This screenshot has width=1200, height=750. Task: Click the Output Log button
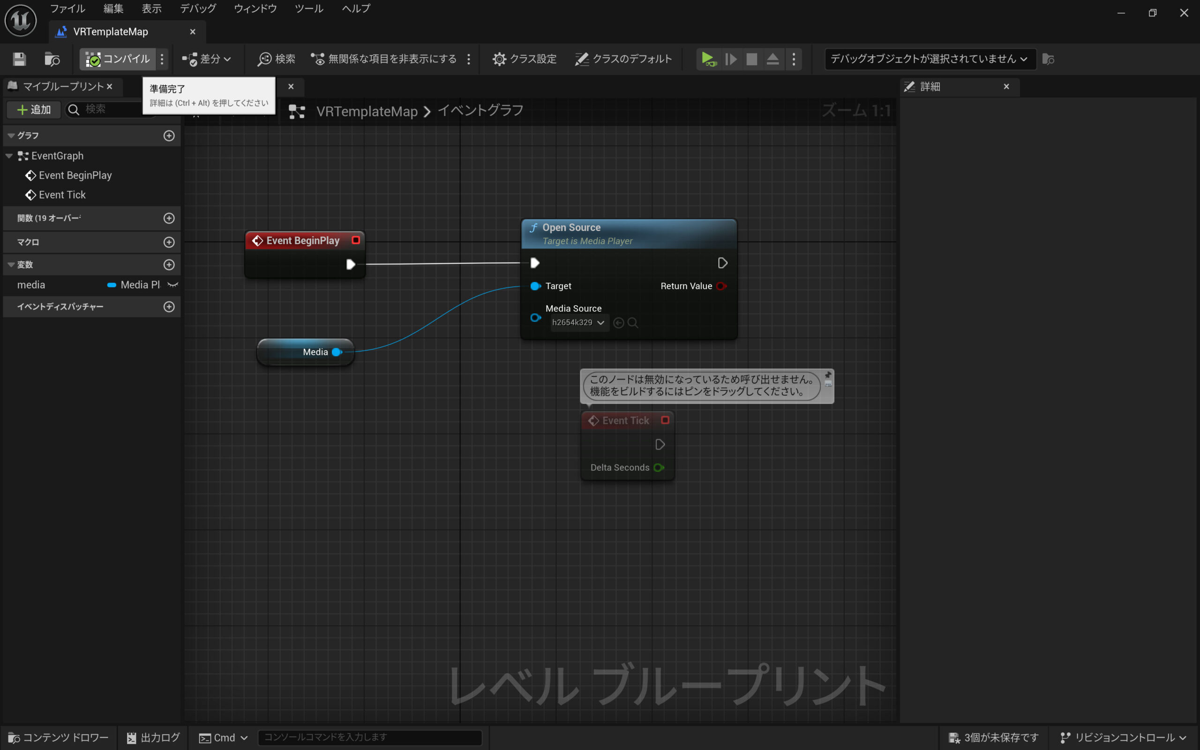(x=153, y=738)
